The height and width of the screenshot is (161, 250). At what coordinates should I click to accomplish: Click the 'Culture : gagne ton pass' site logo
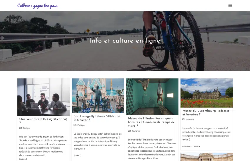[37, 6]
